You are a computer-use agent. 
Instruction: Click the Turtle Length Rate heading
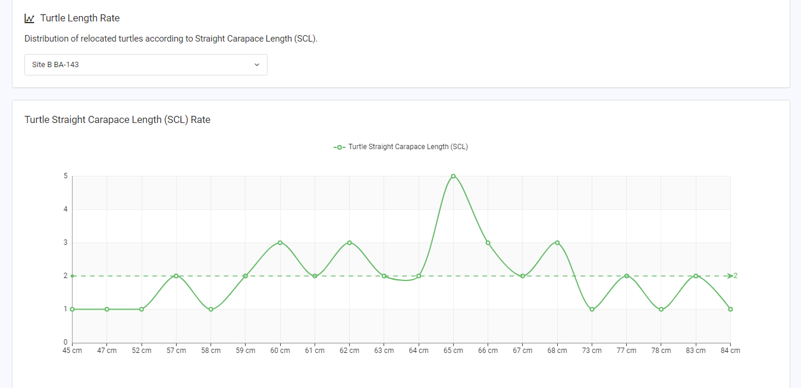[80, 18]
